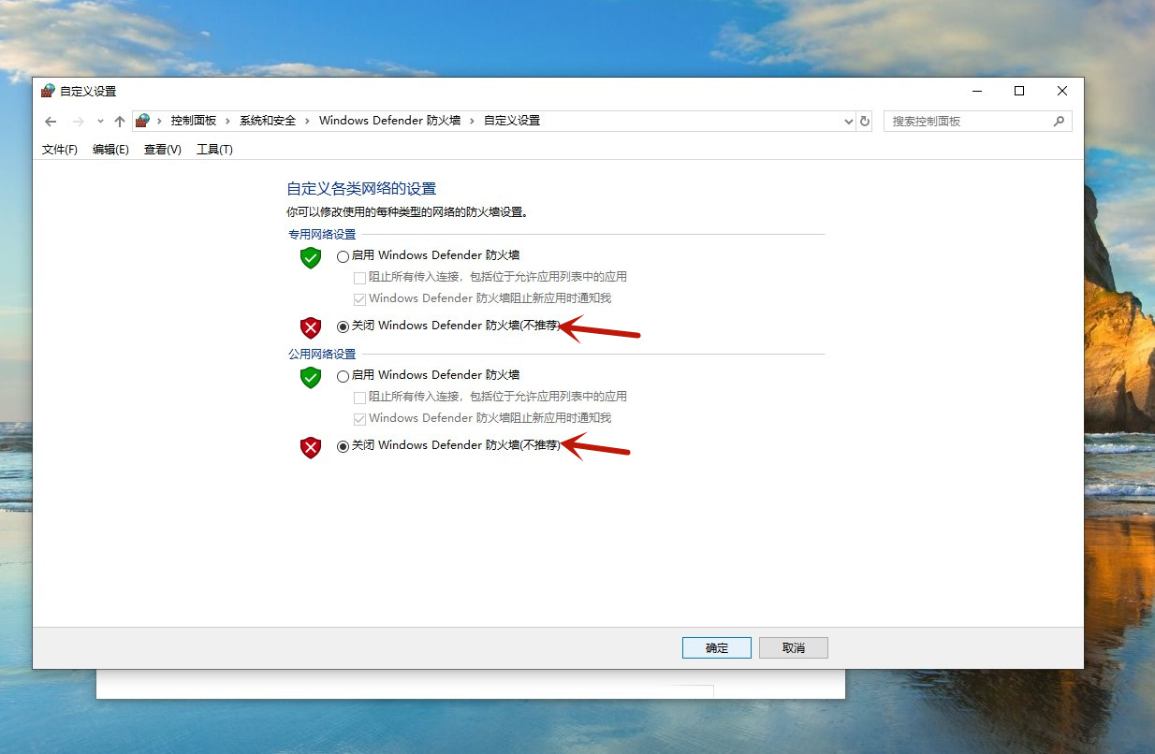Image resolution: width=1155 pixels, height=754 pixels.
Task: Click the Back navigation arrow
Action: coord(51,122)
